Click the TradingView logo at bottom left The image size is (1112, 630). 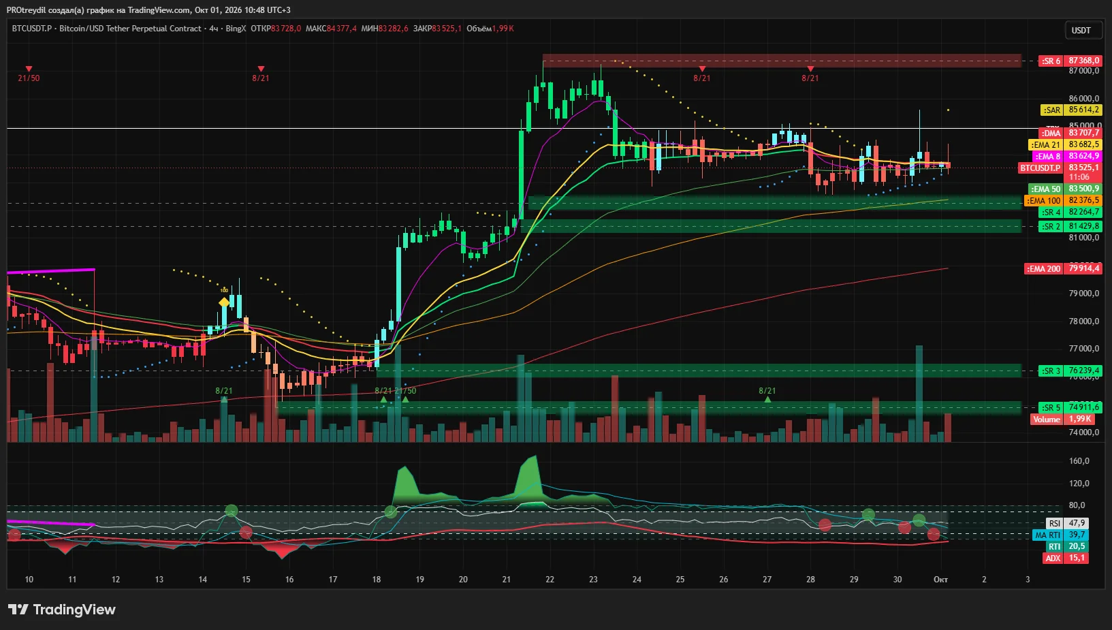pos(62,610)
